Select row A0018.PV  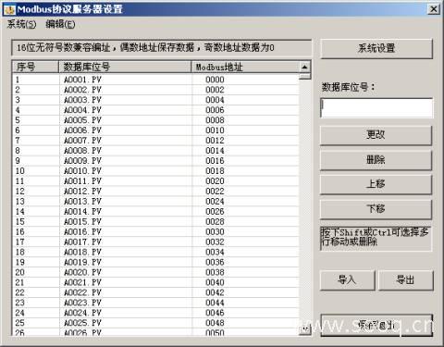coord(155,253)
